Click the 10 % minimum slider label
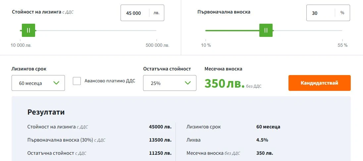 pyautogui.click(x=206, y=45)
